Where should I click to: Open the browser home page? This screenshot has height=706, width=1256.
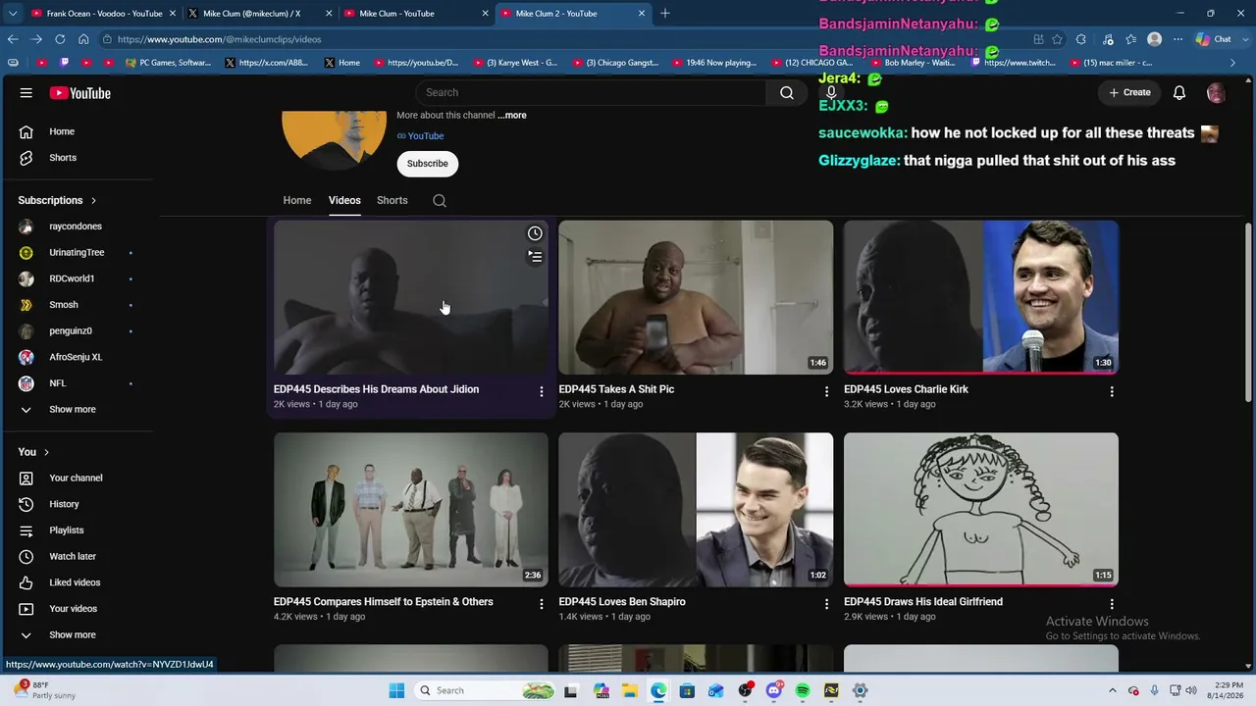83,39
